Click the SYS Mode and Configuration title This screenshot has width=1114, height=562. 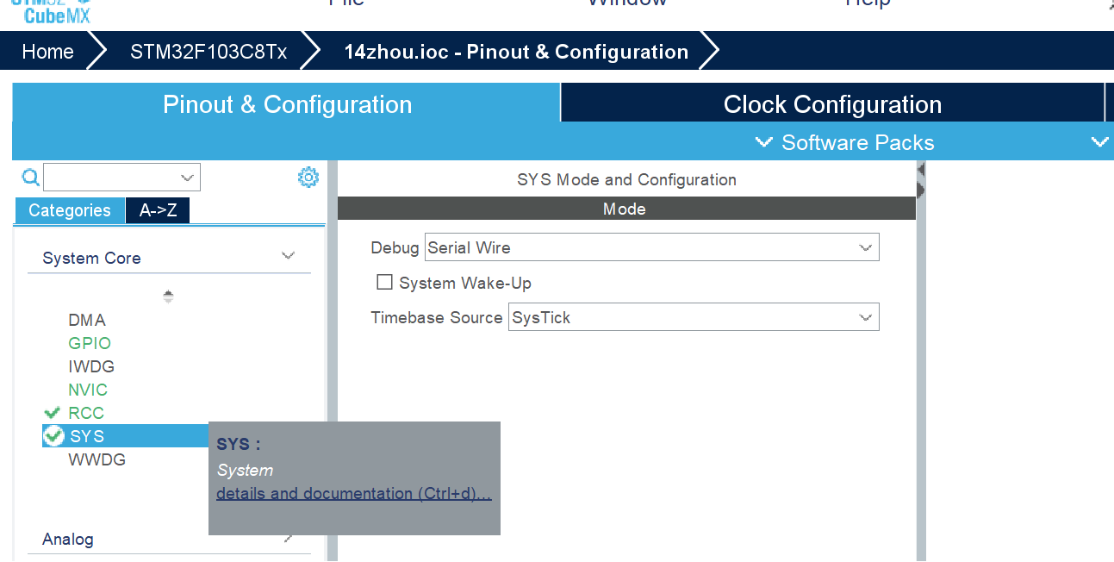point(626,179)
